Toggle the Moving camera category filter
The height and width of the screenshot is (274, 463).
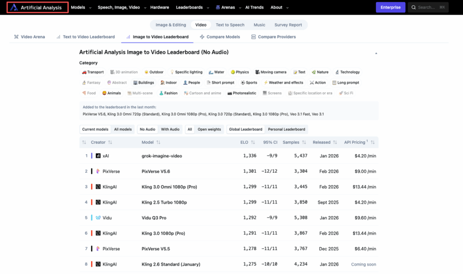pos(271,72)
